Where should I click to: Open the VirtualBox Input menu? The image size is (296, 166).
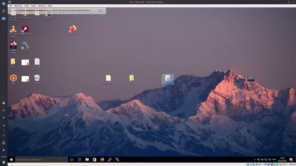click(x=33, y=6)
